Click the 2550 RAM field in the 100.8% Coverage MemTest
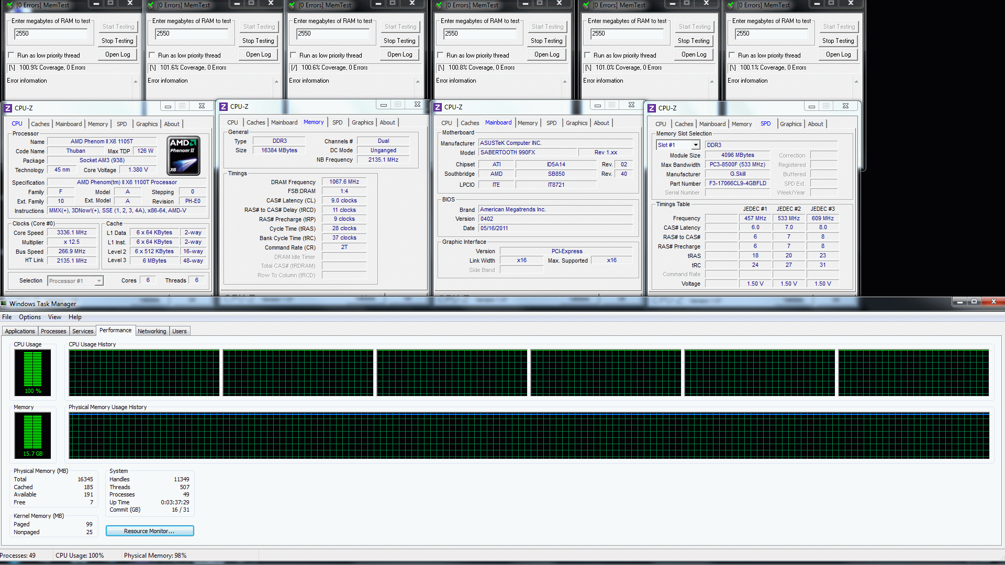This screenshot has width=1005, height=565. click(x=480, y=34)
